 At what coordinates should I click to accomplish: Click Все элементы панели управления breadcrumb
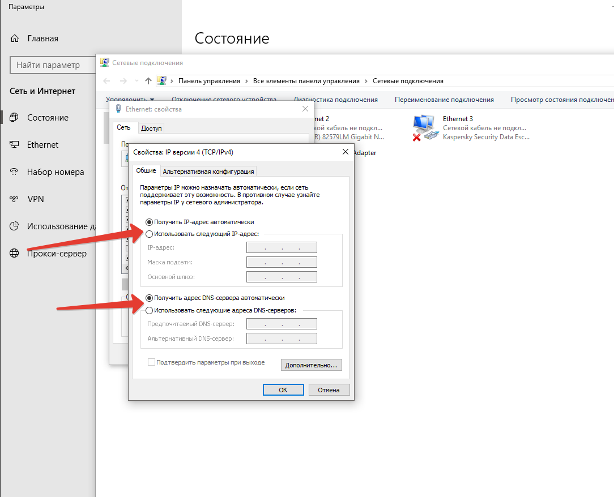306,81
